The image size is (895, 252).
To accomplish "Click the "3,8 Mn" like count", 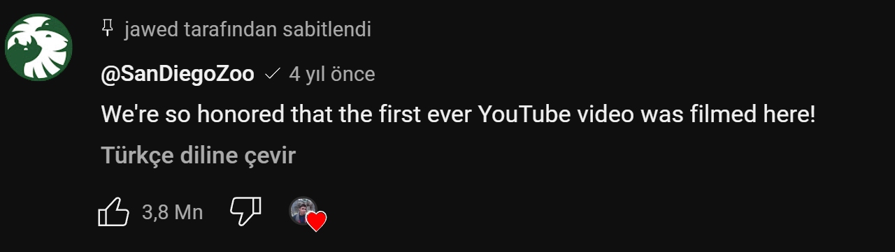I will tap(172, 212).
